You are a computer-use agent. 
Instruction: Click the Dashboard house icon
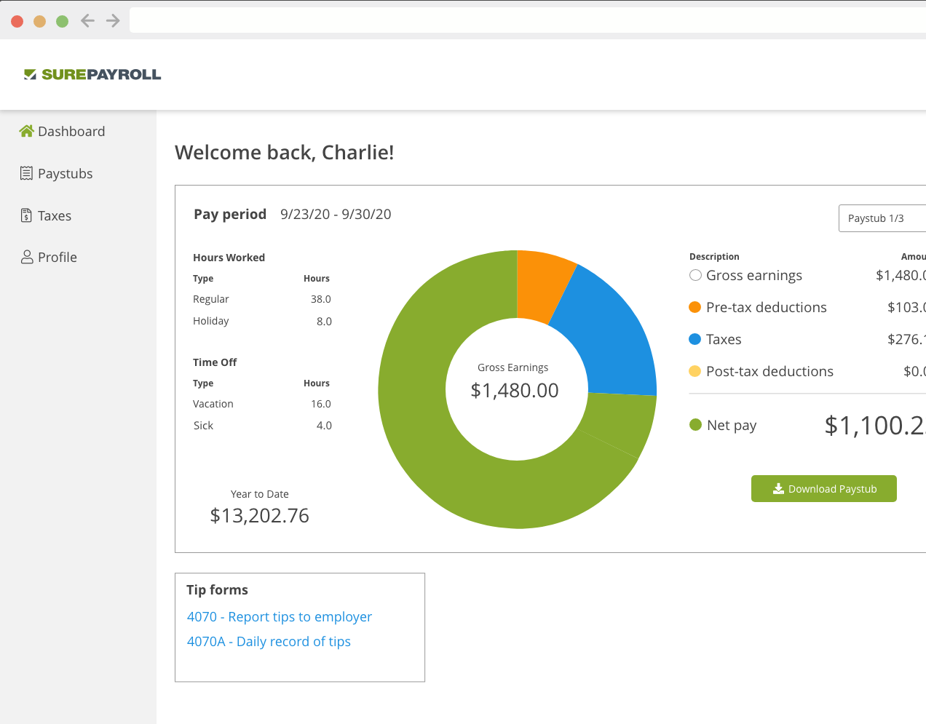click(x=27, y=131)
